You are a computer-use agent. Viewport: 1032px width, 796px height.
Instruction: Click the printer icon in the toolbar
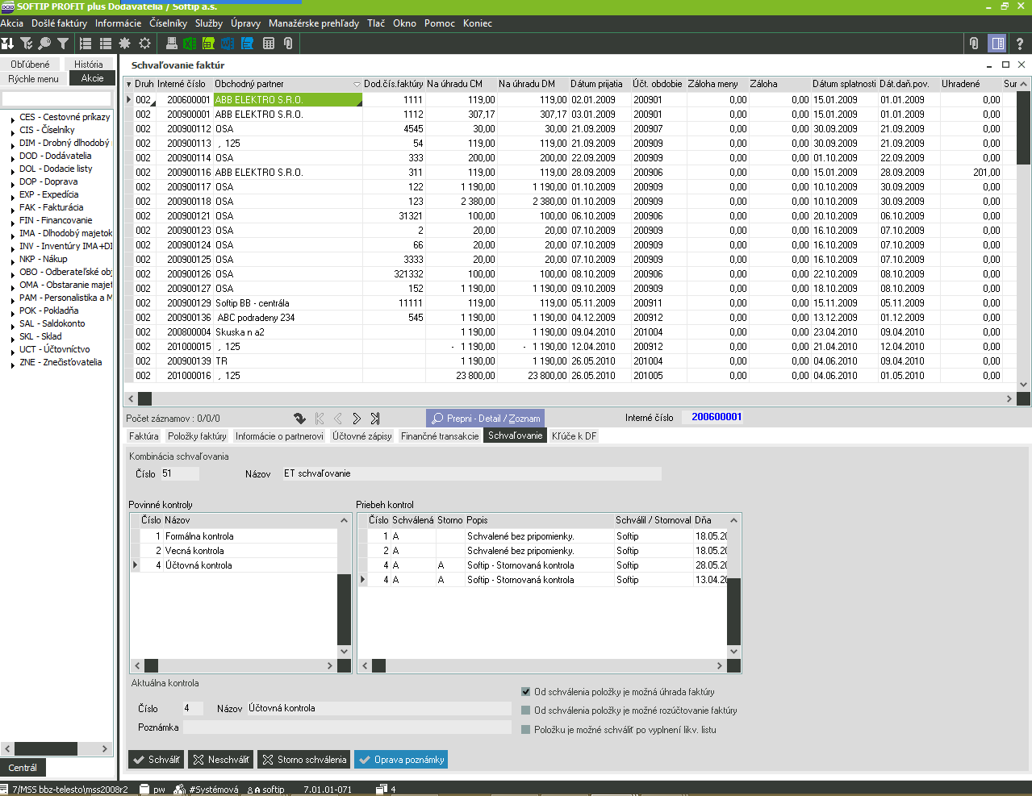(x=171, y=44)
